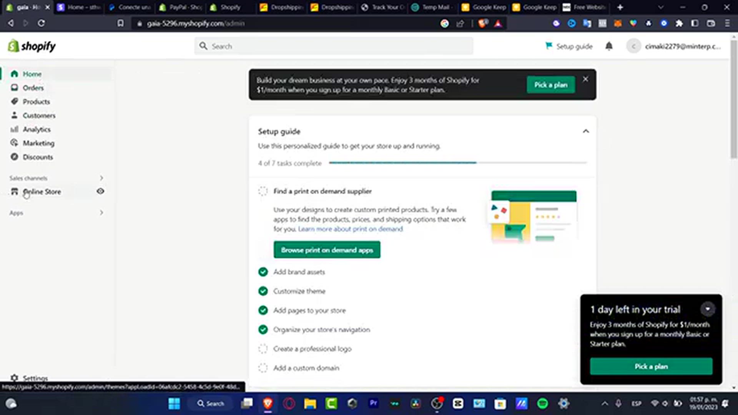Open Discounts in the sidebar
This screenshot has width=738, height=415.
pyautogui.click(x=37, y=157)
